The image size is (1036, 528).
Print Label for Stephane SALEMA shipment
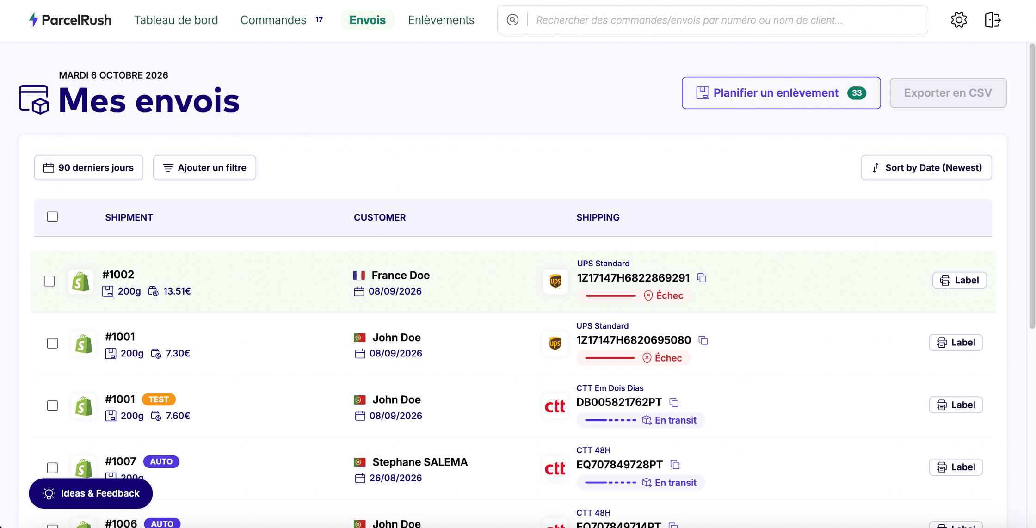956,467
